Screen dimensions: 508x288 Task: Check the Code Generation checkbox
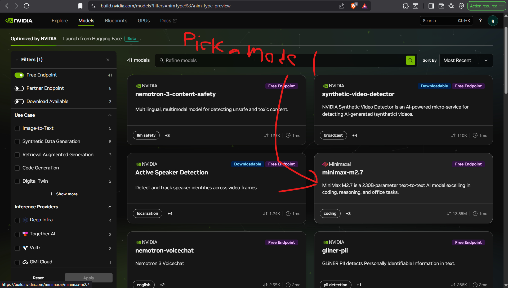pyautogui.click(x=17, y=168)
